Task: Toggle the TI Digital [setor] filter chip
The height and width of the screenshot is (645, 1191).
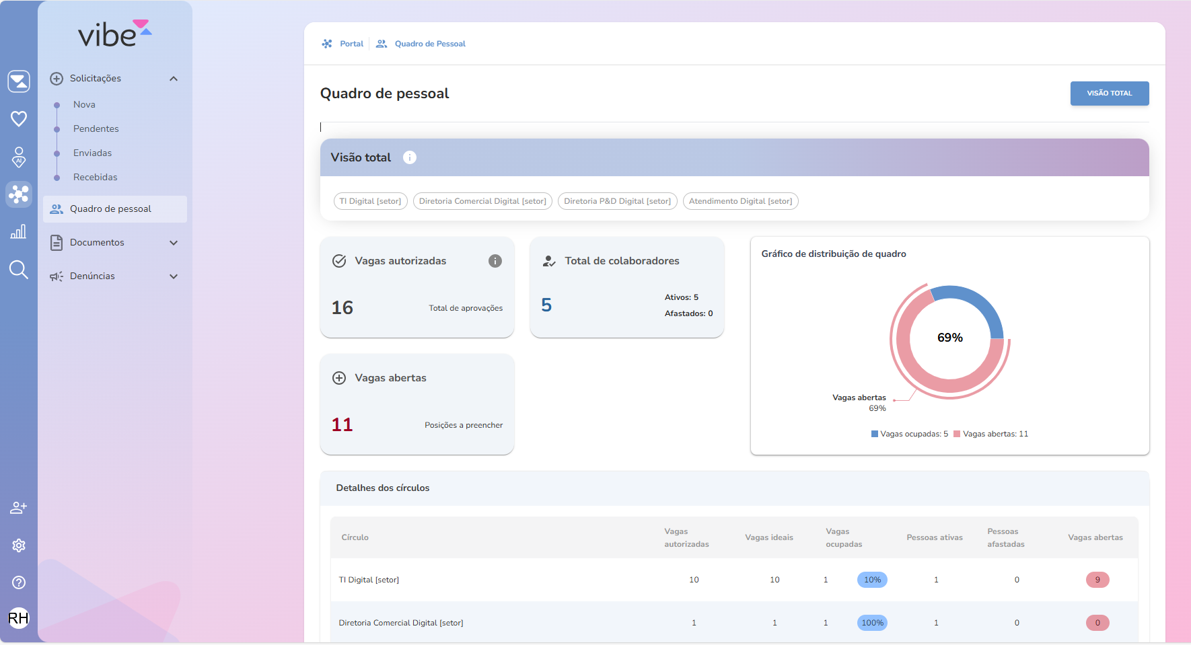Action: (370, 201)
